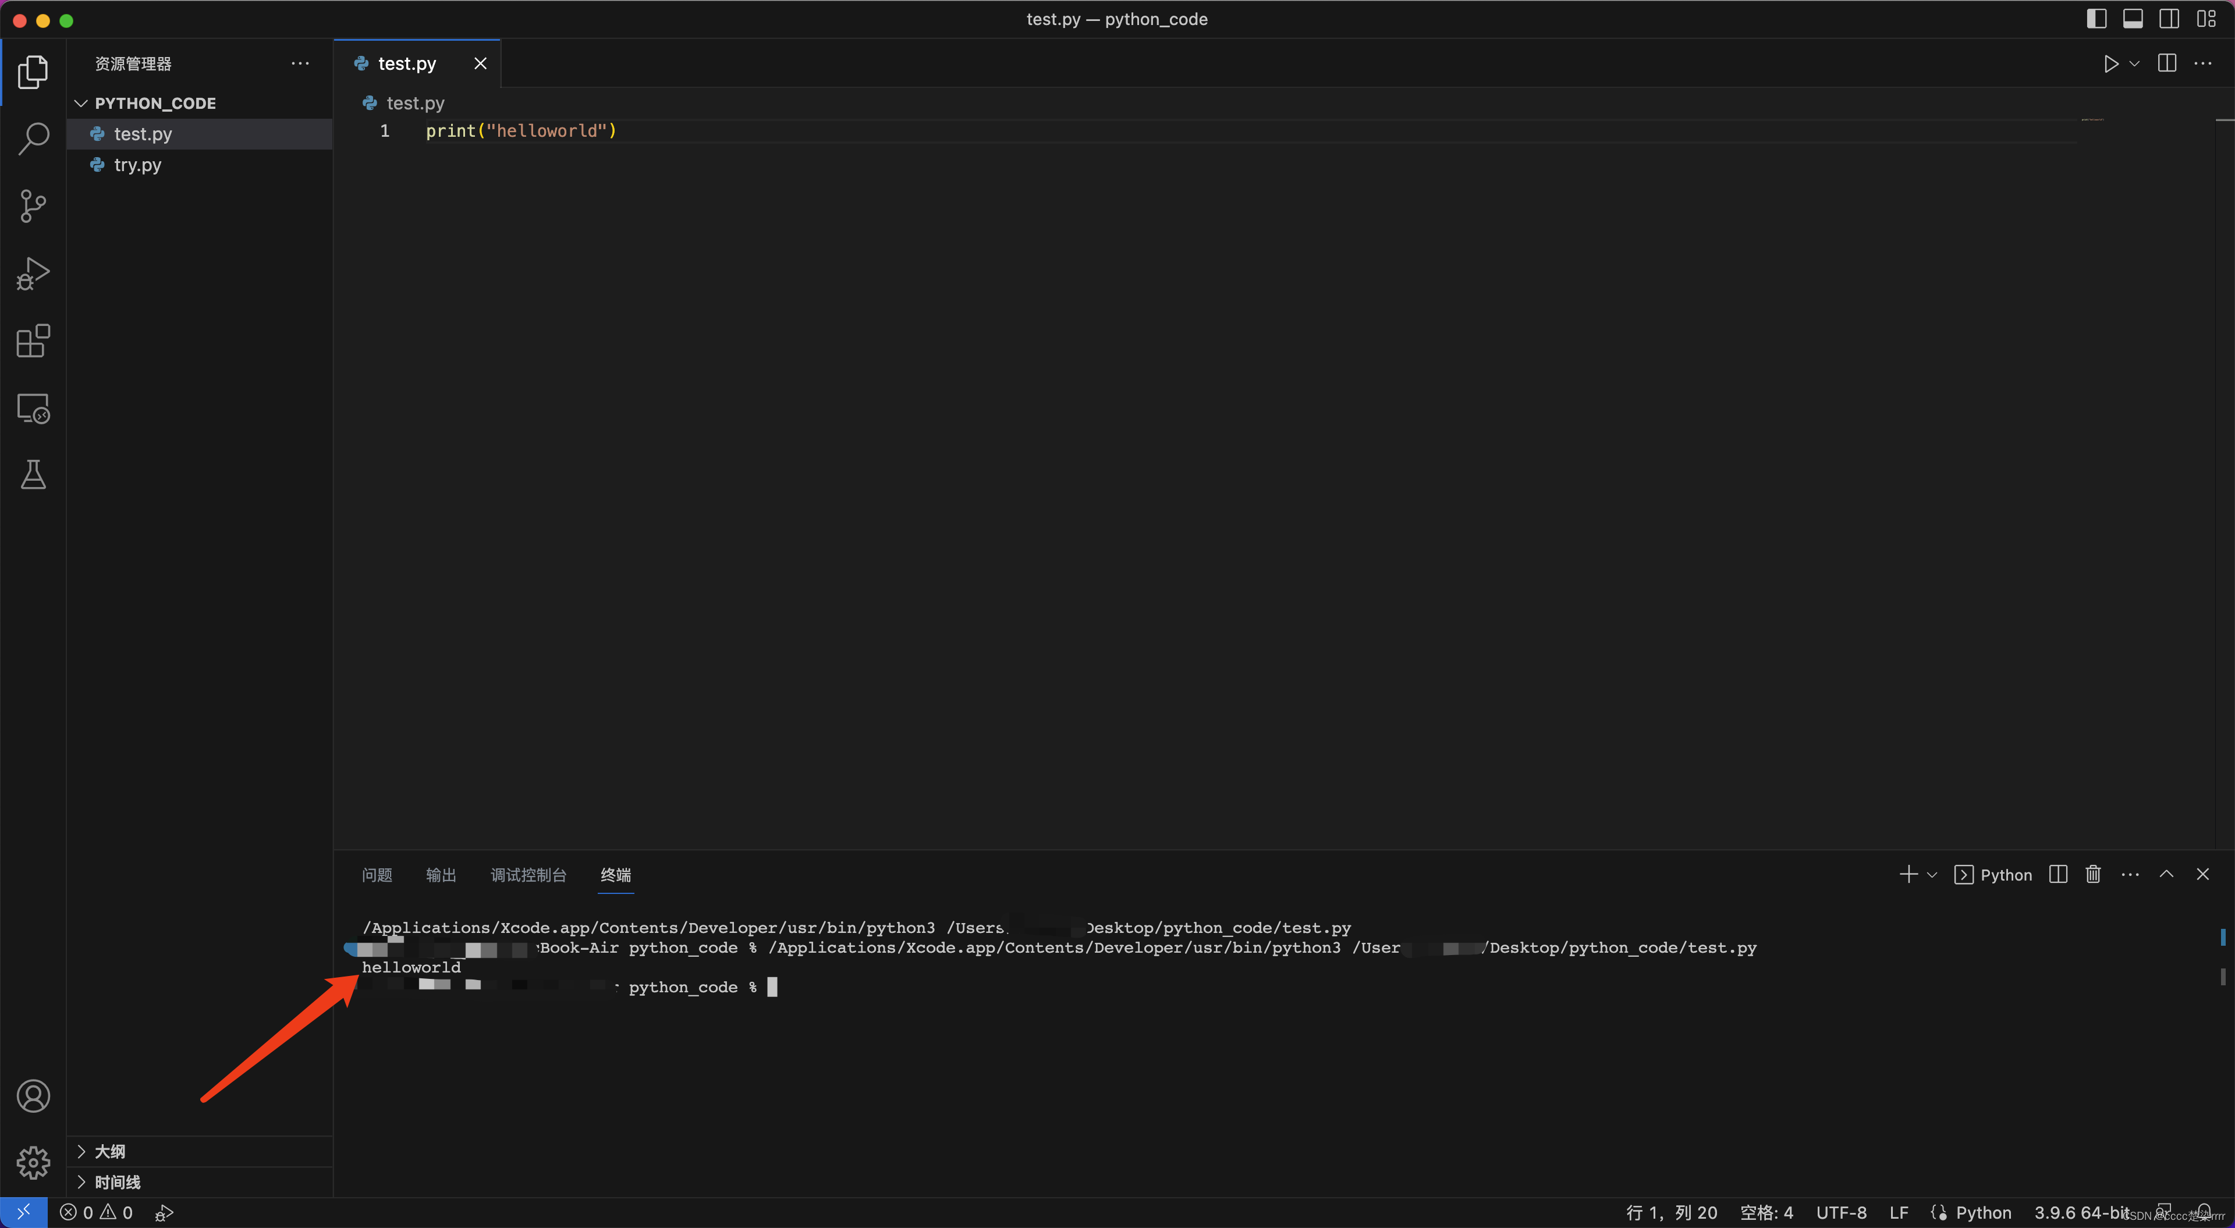Open the Manage gear settings
The height and width of the screenshot is (1228, 2235).
(x=33, y=1163)
